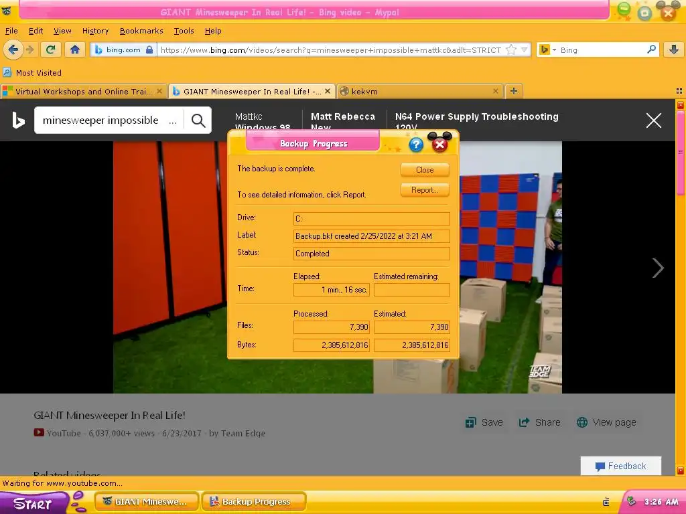Switch to Virtual Workshops and Online Training tab
686x514 pixels.
[x=83, y=91]
